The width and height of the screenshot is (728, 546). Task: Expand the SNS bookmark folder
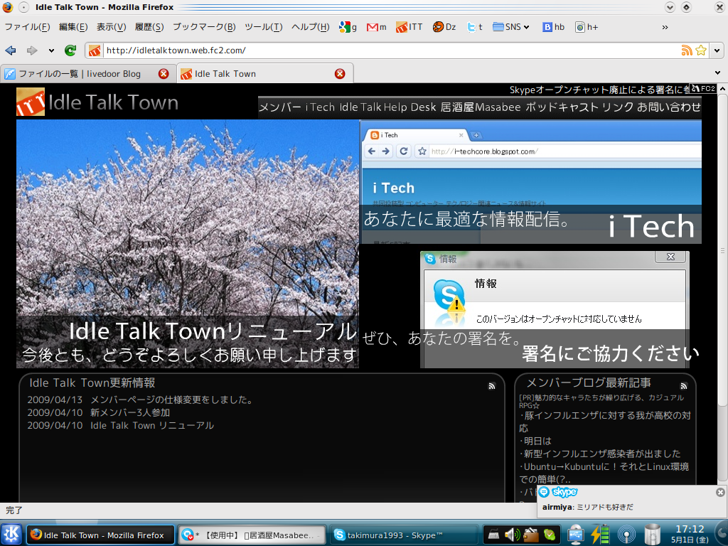click(510, 27)
